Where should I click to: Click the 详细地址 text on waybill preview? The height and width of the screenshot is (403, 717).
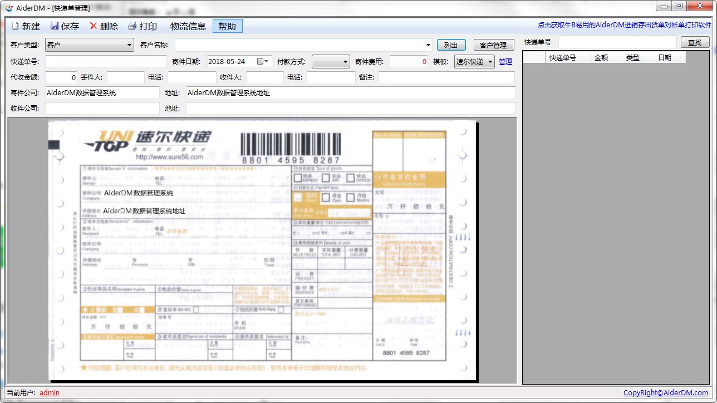click(x=145, y=211)
